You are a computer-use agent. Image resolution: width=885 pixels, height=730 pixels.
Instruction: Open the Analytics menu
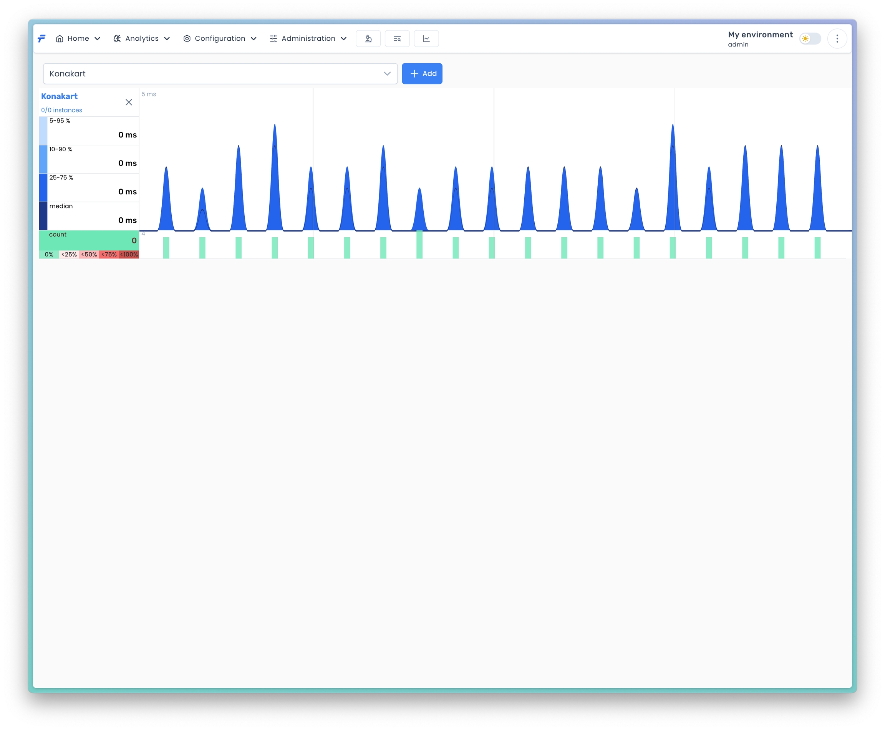pos(142,39)
